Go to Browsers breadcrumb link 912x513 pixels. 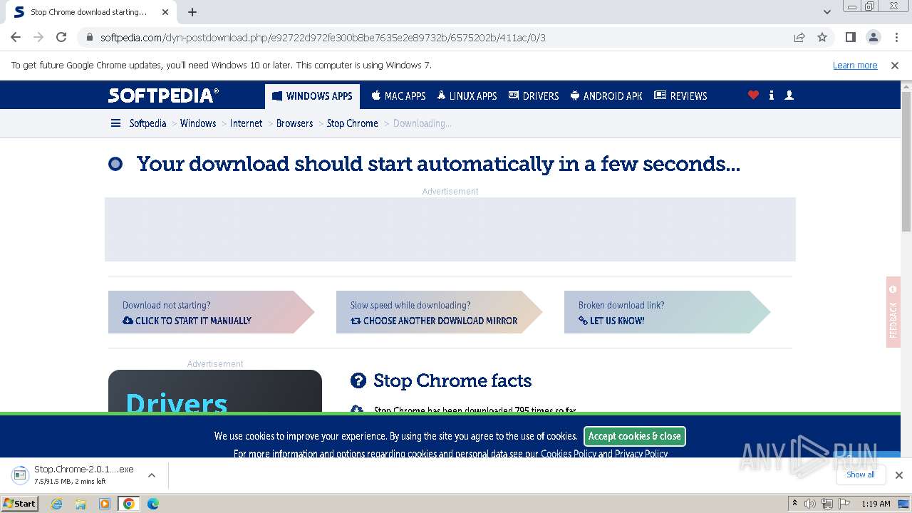point(294,123)
